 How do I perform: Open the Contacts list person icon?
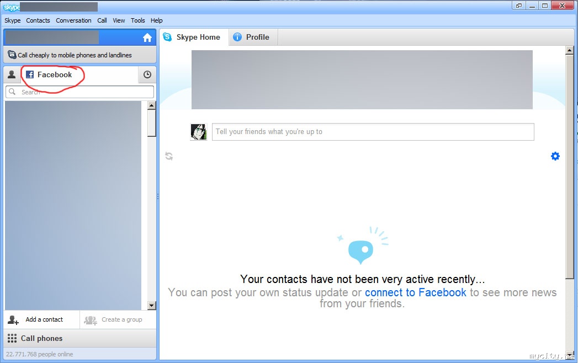coord(12,74)
